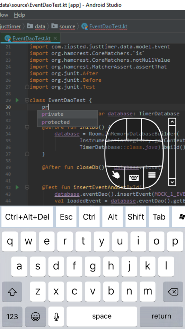
Task: Toggle the Alt modifier key
Action: tap(113, 217)
